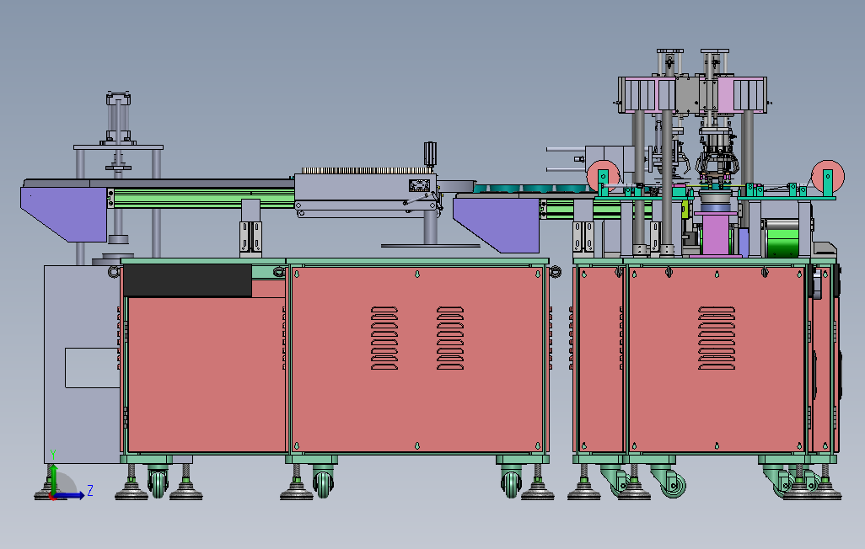Click the blue Z axis of the triad
The width and height of the screenshot is (865, 549).
(70, 496)
